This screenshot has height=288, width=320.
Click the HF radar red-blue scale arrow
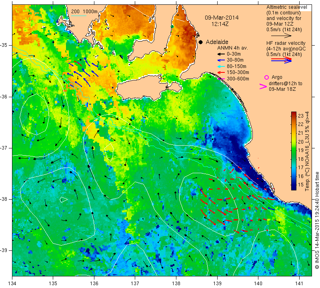pos(281,60)
